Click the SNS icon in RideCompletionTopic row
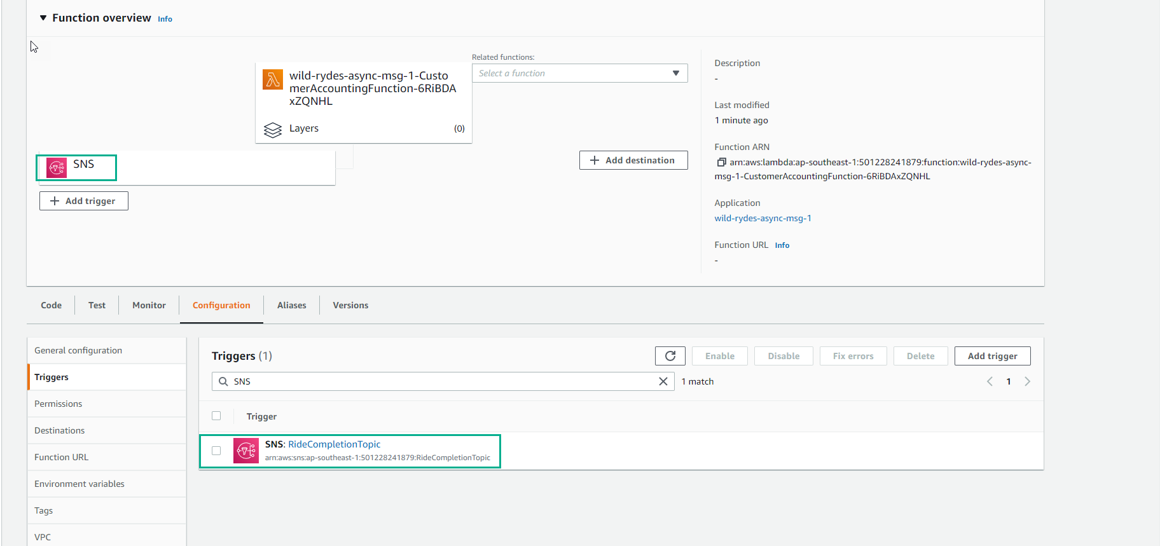1160x546 pixels. tap(246, 451)
